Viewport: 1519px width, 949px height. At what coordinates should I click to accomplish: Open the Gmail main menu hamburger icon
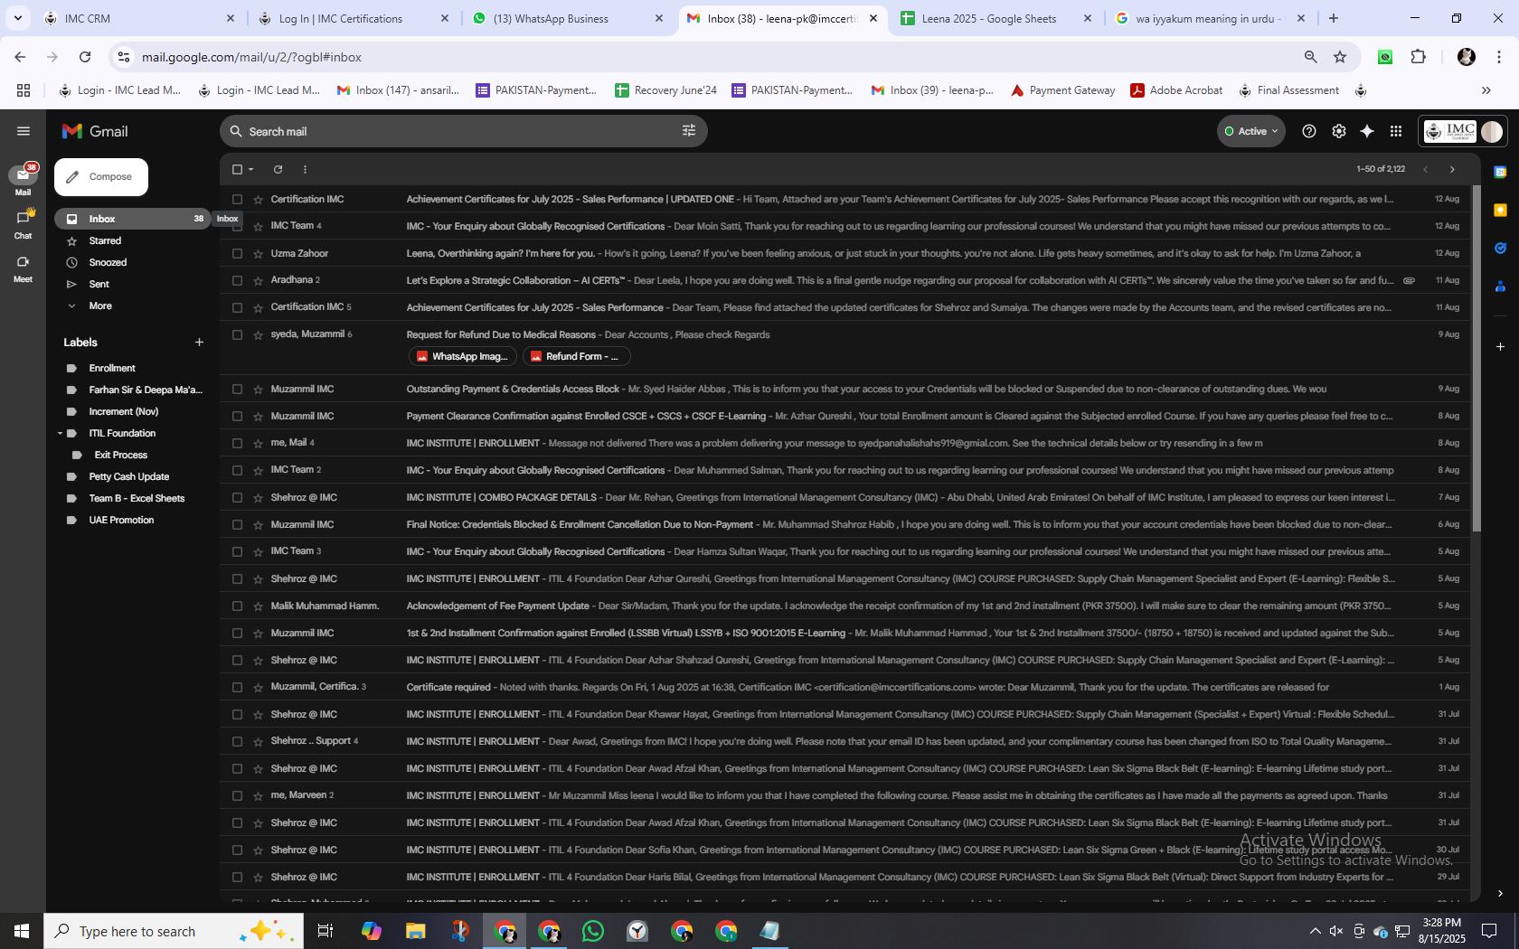coord(24,131)
